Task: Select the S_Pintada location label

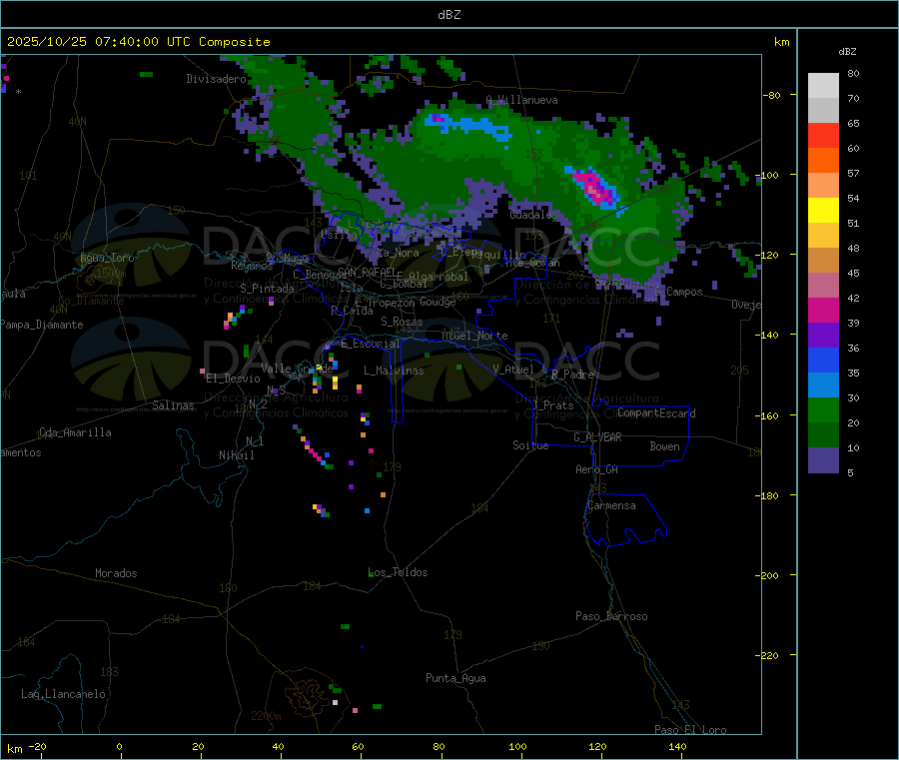Action: 267,289
